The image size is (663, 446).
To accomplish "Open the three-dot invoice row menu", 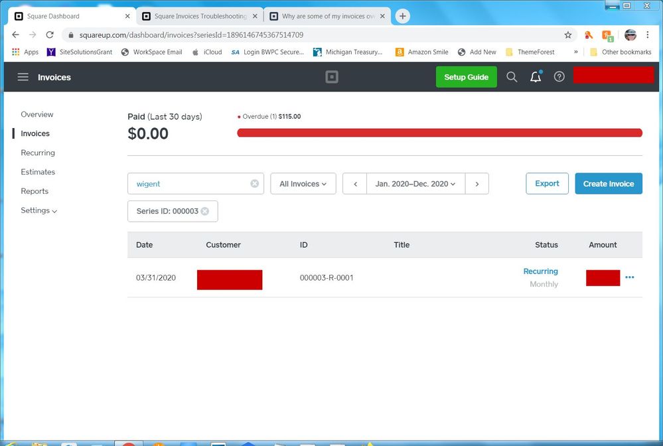I will (x=630, y=277).
